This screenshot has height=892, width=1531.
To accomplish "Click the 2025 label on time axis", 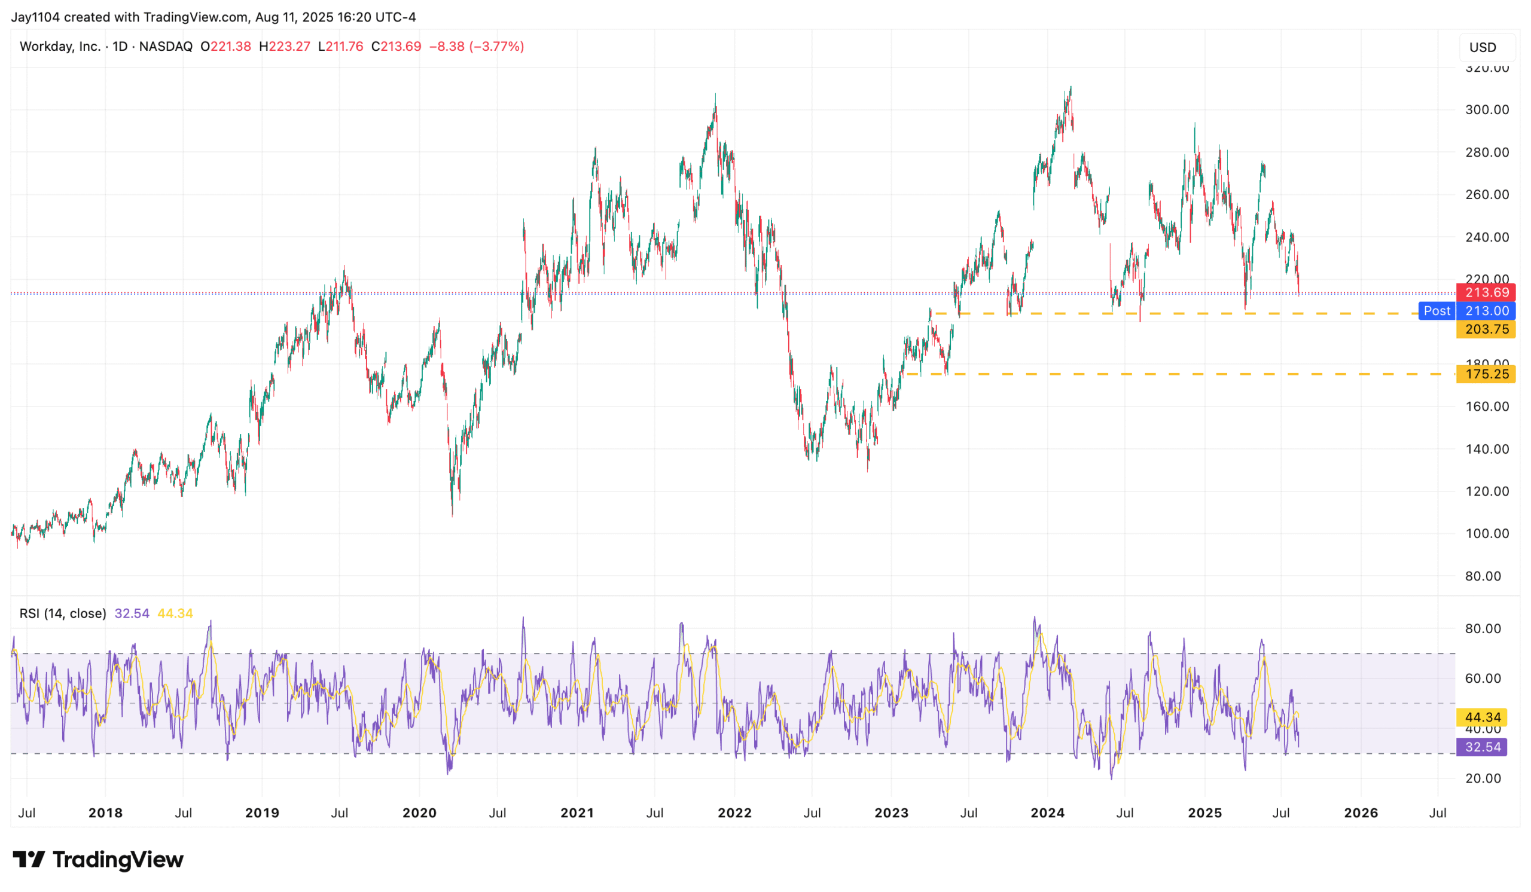I will (x=1204, y=813).
